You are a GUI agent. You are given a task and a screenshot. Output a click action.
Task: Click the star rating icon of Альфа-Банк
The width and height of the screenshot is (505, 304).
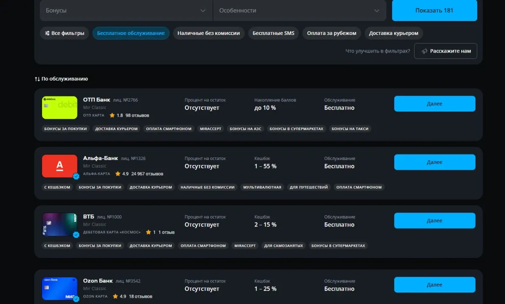pos(118,173)
